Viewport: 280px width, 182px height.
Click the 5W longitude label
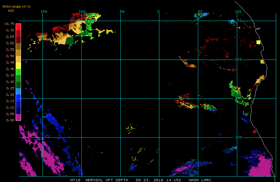(122, 11)
